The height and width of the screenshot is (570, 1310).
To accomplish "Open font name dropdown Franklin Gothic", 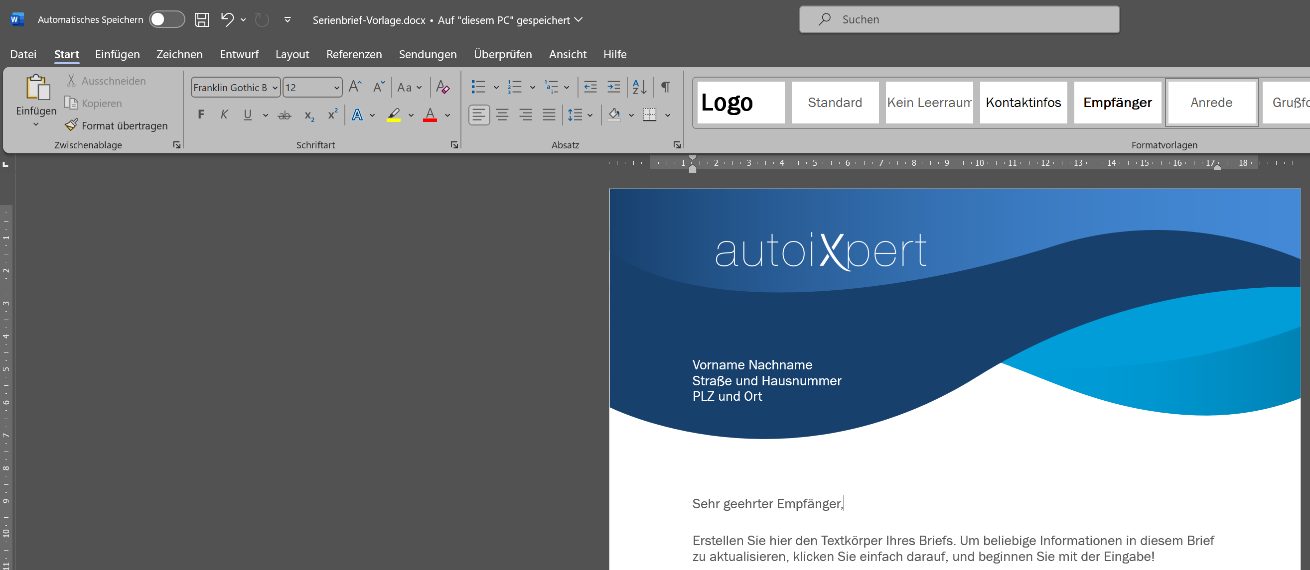I will [275, 88].
